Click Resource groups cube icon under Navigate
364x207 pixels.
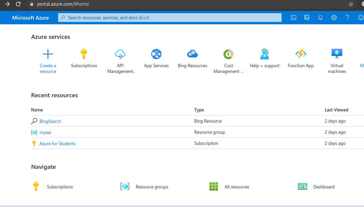click(125, 186)
